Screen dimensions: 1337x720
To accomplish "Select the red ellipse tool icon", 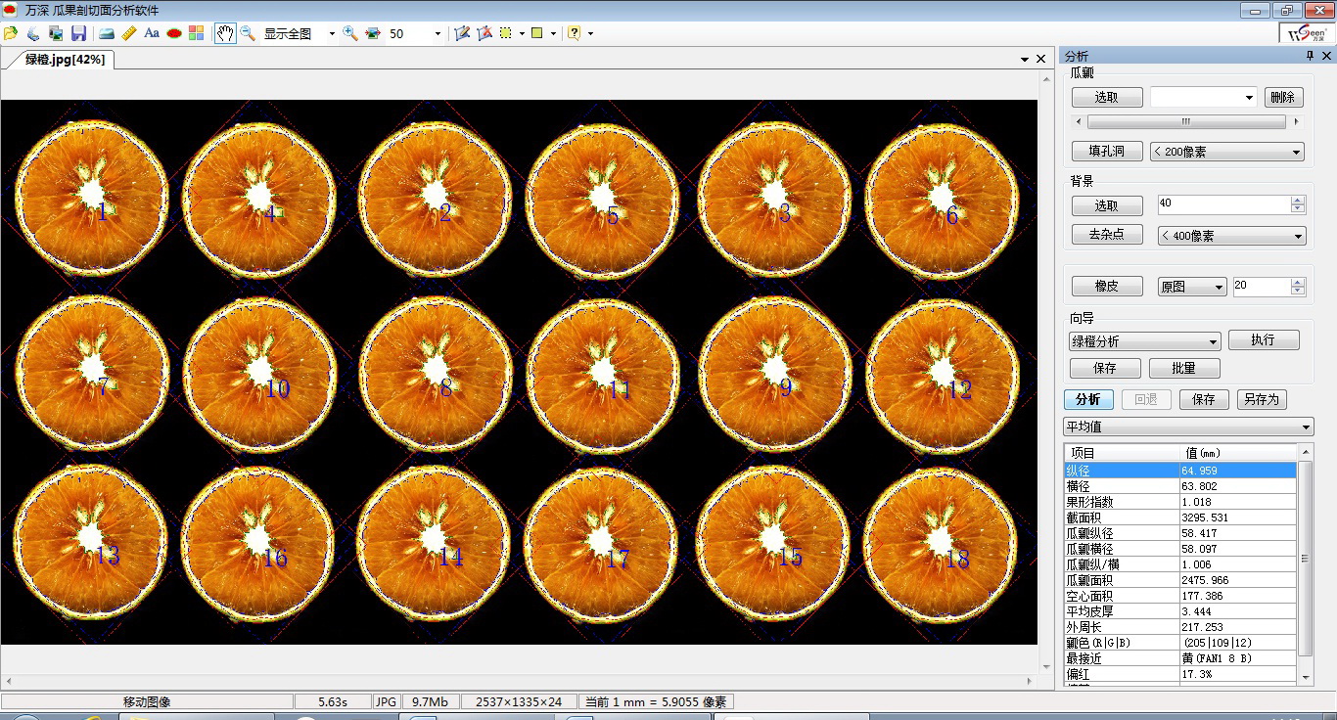I will [x=174, y=33].
